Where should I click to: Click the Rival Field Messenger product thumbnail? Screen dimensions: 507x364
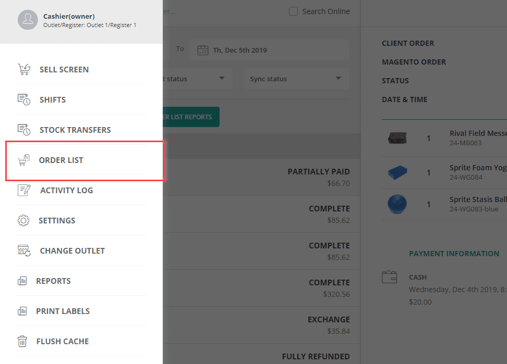click(397, 138)
